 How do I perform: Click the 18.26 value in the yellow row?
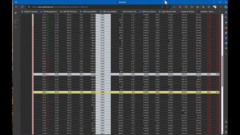[44, 92]
